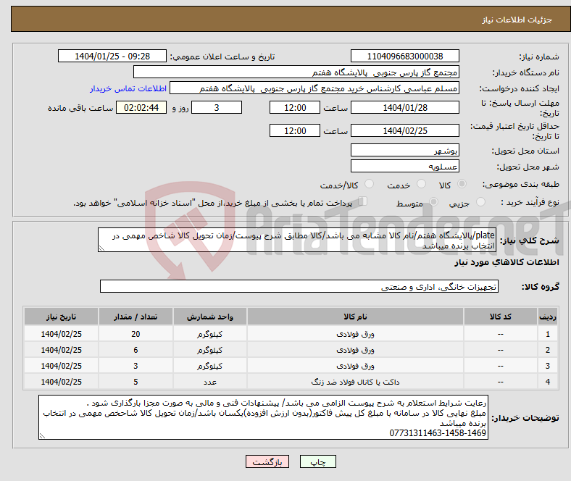
Task: Click the response deadline date field 1404/01/28
Action: [404, 107]
